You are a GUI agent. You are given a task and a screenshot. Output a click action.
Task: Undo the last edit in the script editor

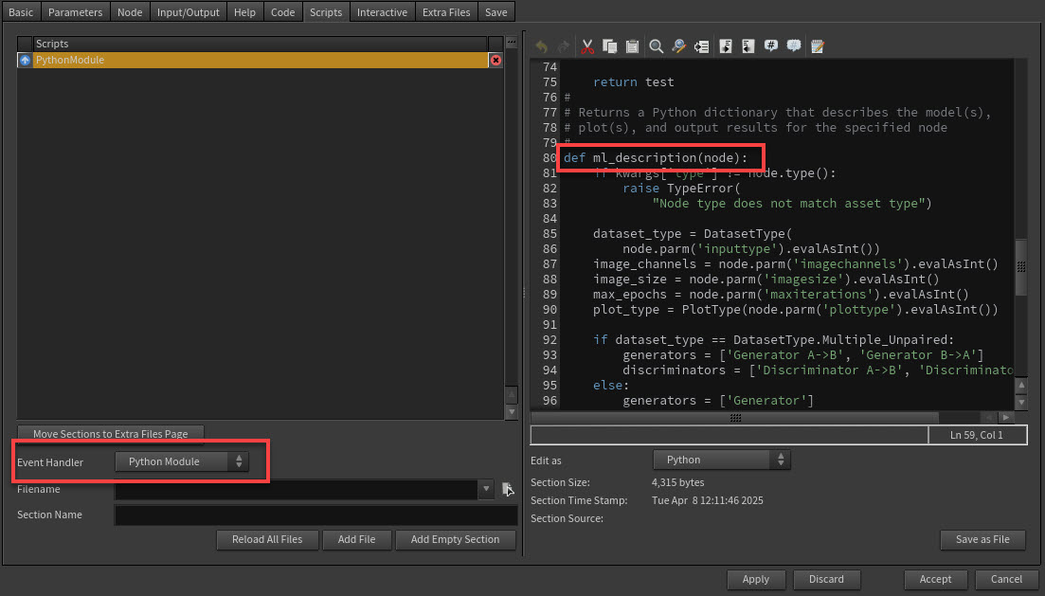541,46
